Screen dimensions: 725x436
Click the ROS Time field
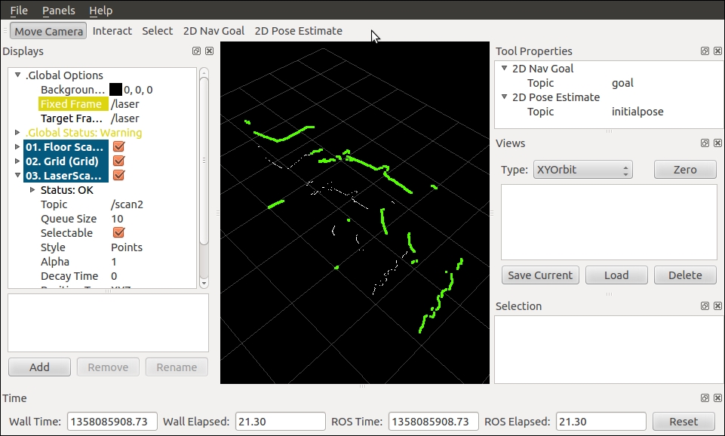(x=433, y=422)
